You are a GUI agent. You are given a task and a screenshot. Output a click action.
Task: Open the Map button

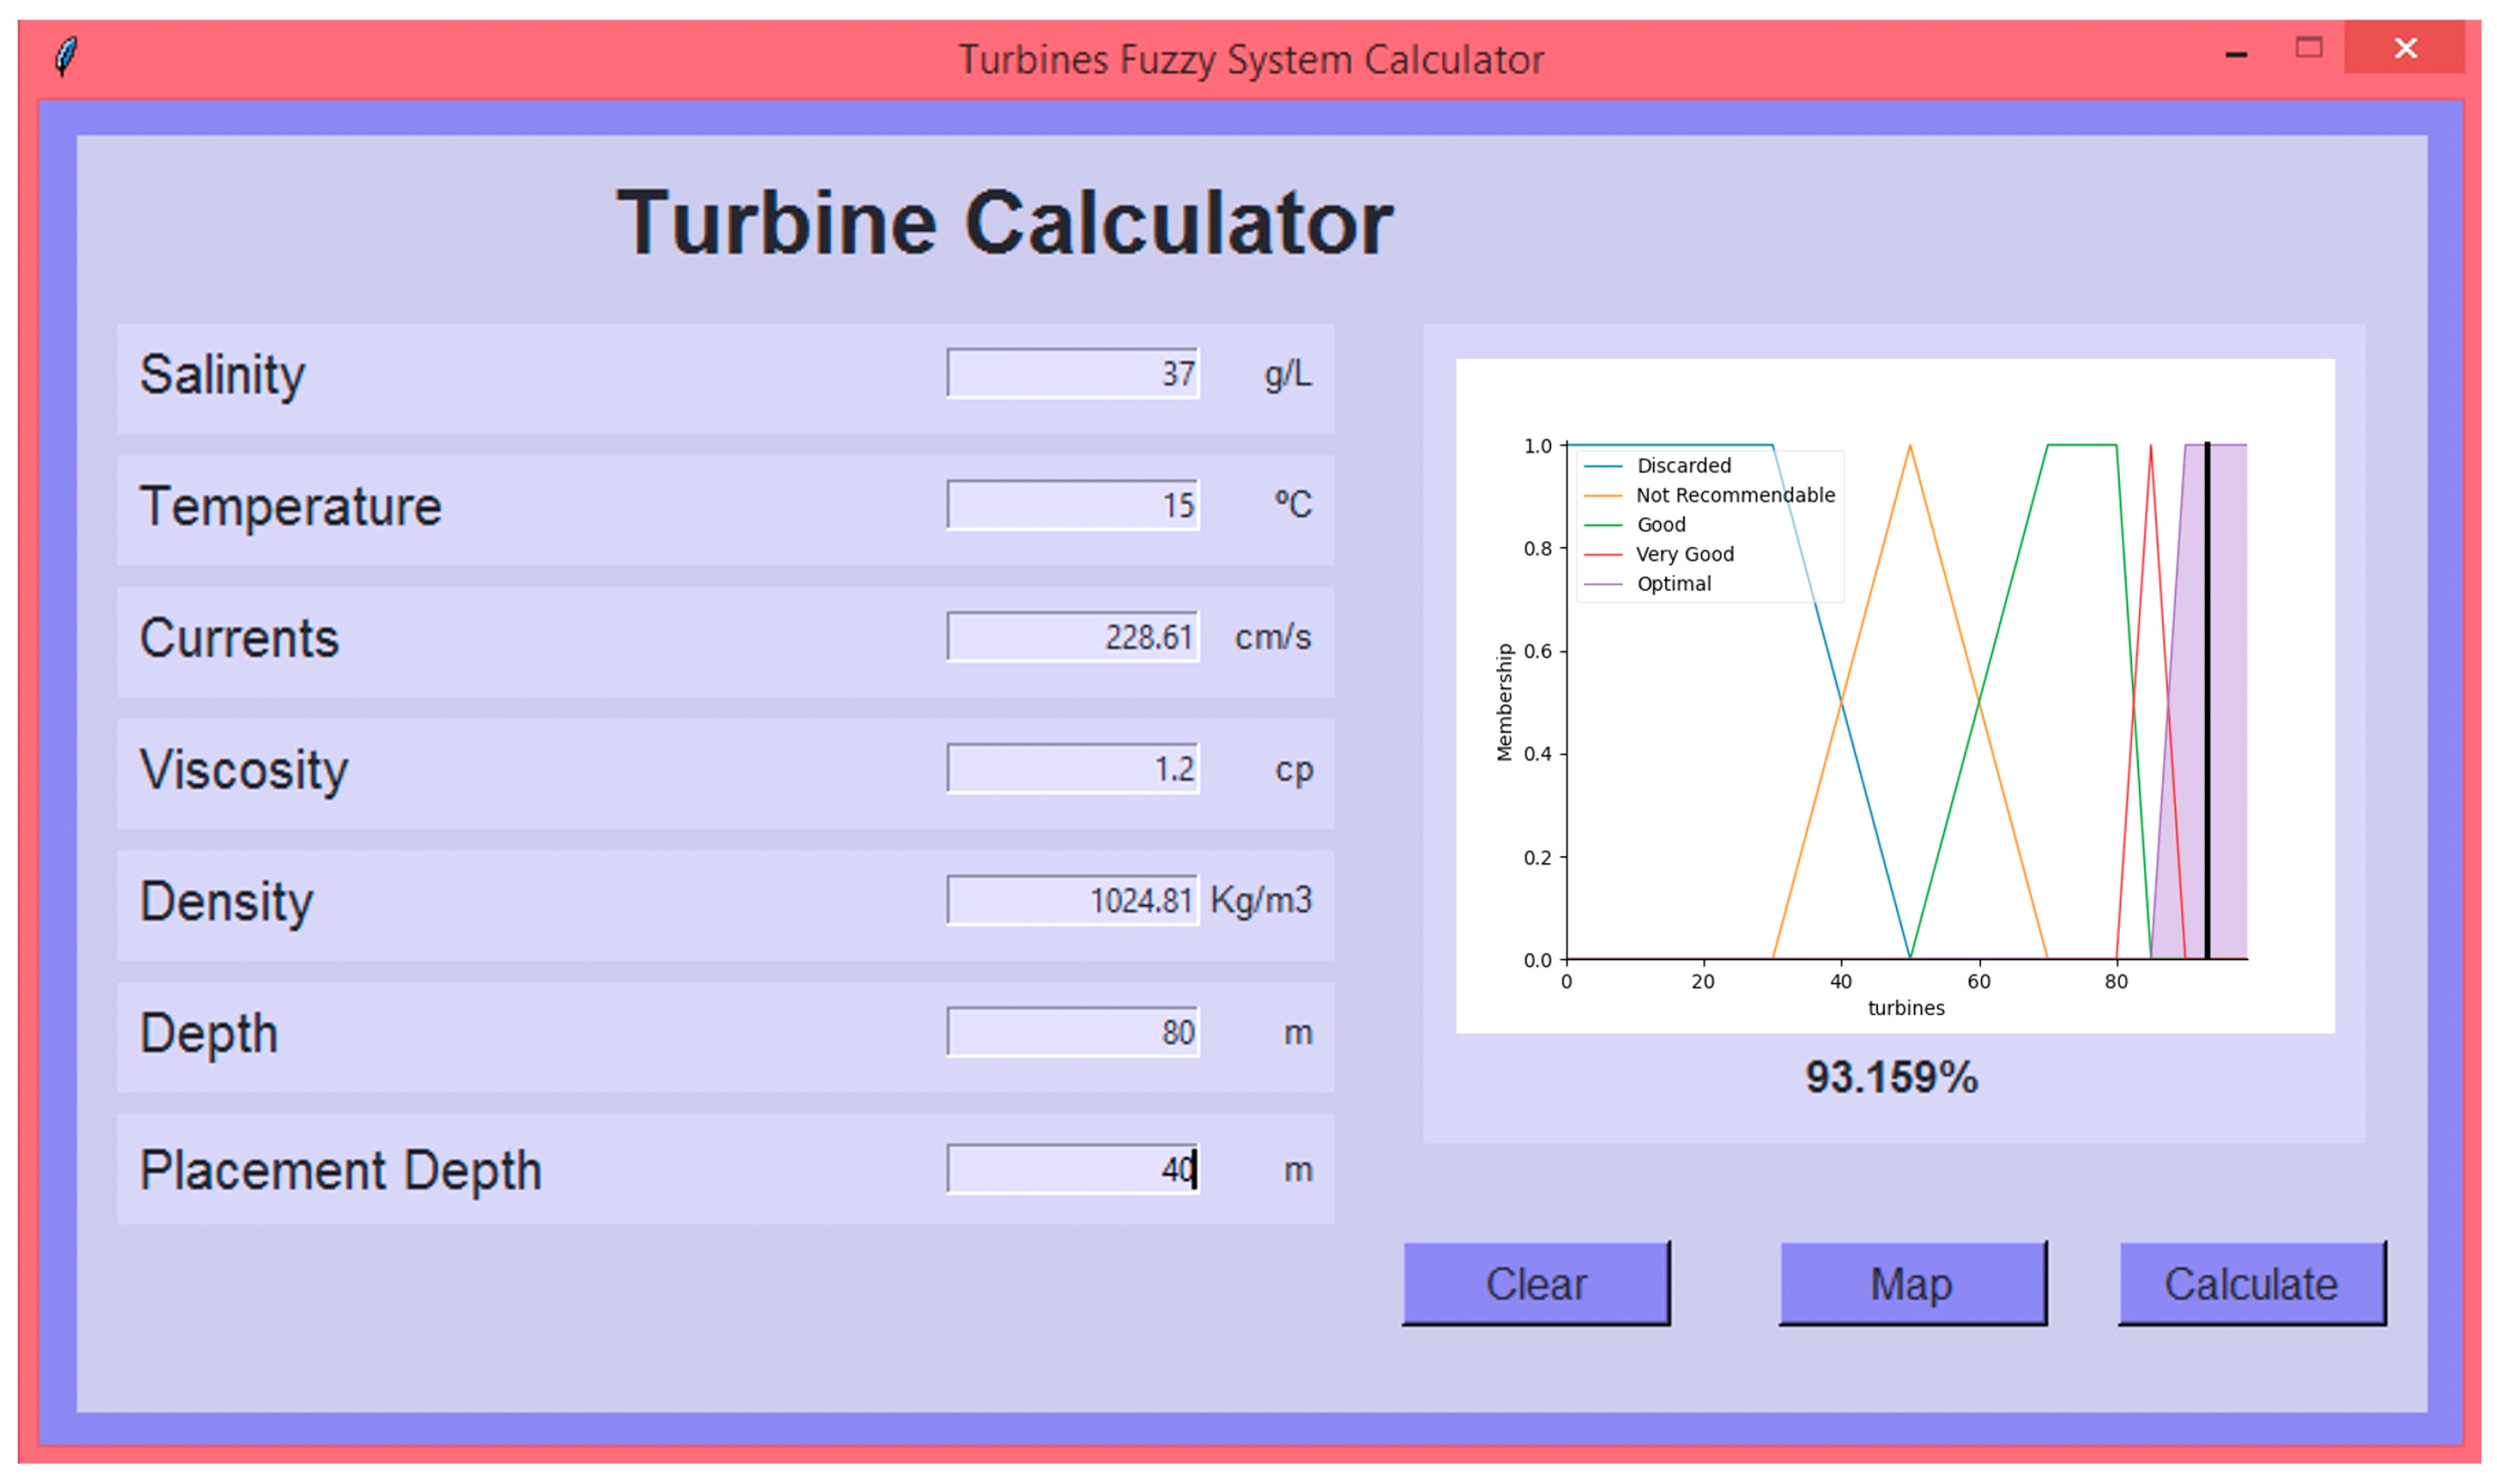click(1912, 1284)
